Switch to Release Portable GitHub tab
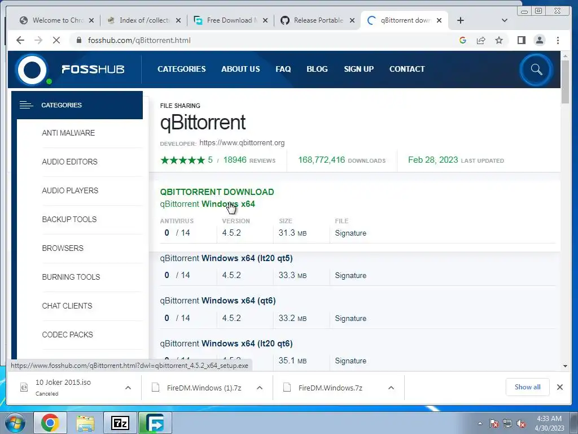 pyautogui.click(x=318, y=20)
